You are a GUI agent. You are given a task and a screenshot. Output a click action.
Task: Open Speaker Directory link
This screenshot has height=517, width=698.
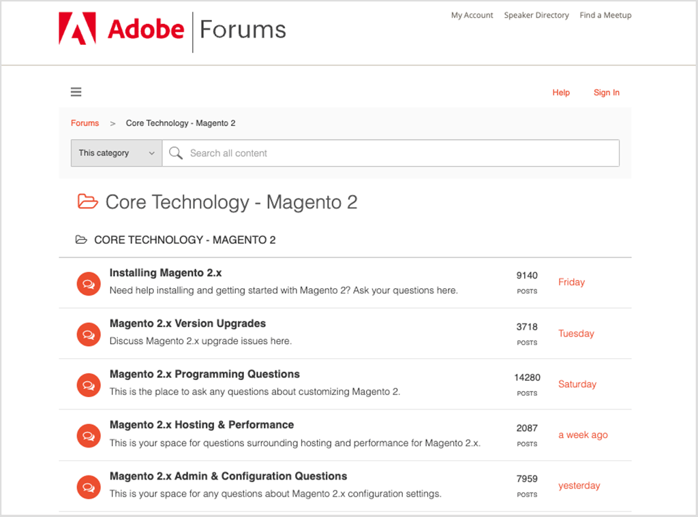(x=536, y=15)
